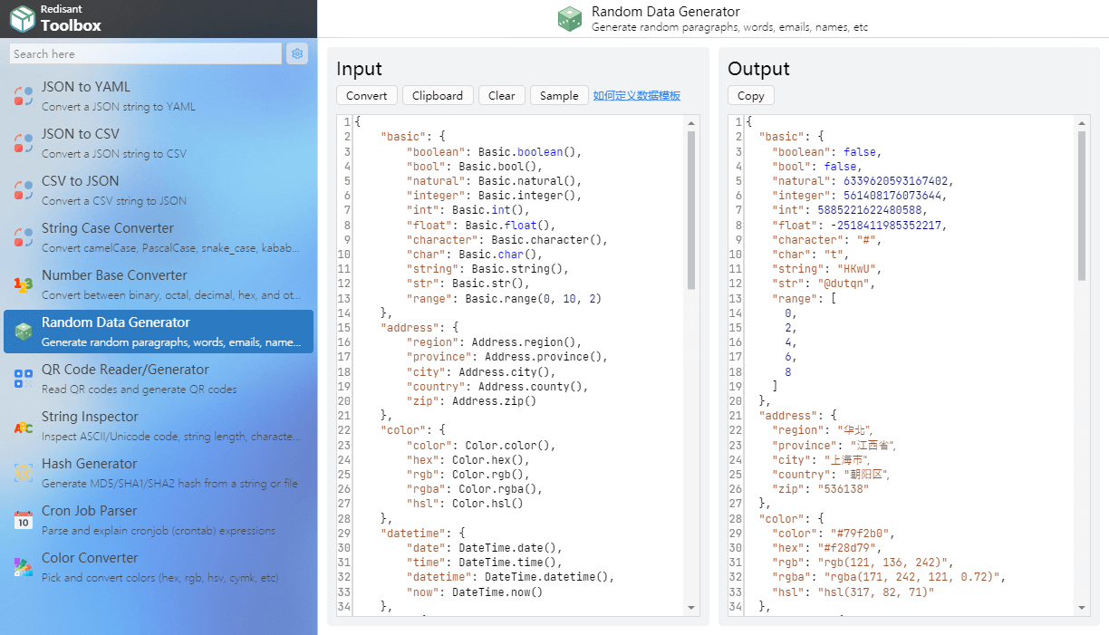Select String Case Converter from sidebar

pyautogui.click(x=159, y=237)
